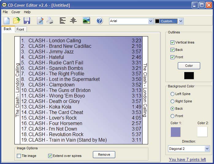This screenshot has height=164, width=214.
Task: Click track line 'CLASH - Four Horsemen'
Action: [x=55, y=123]
